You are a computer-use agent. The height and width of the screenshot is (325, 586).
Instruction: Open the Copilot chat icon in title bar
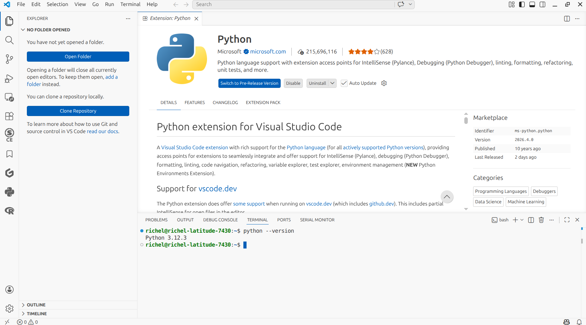(x=401, y=4)
